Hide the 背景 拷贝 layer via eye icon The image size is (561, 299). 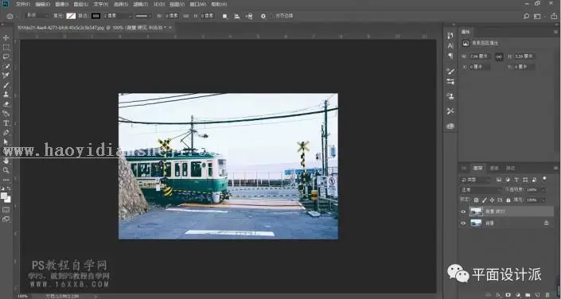(x=463, y=212)
